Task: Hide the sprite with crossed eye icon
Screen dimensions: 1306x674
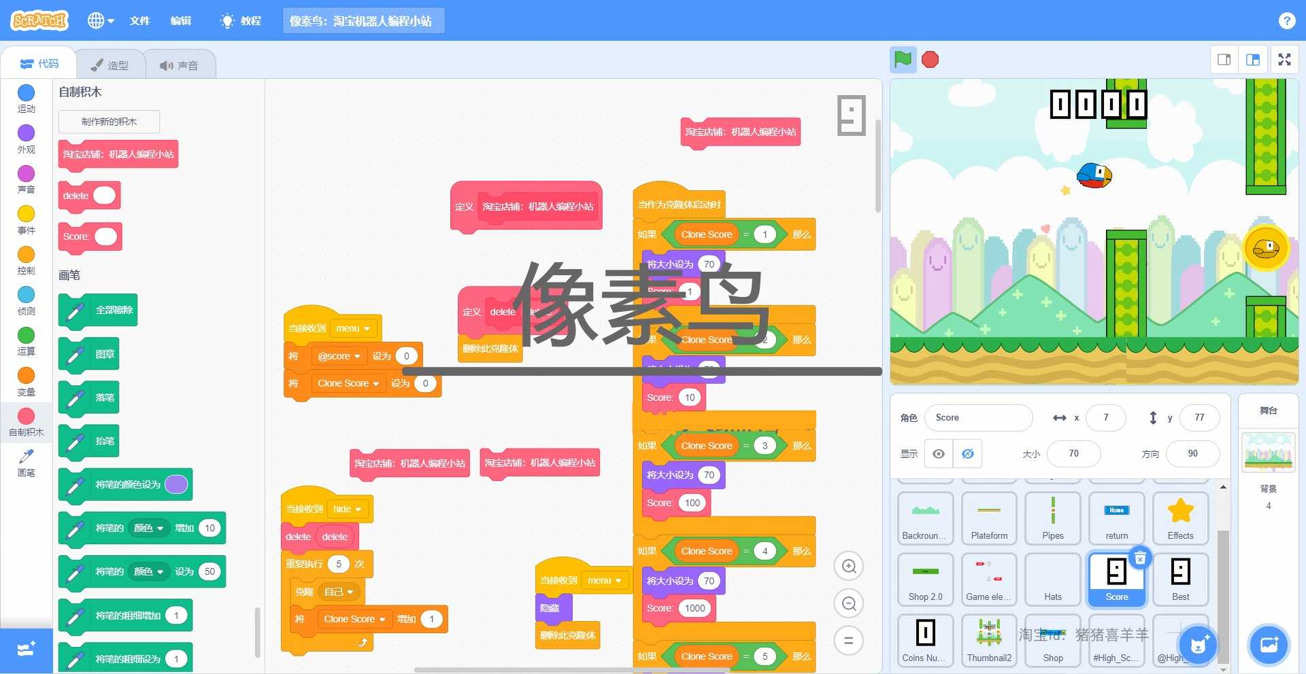Action: pos(967,454)
